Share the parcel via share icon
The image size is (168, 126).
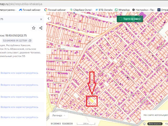coord(41,28)
